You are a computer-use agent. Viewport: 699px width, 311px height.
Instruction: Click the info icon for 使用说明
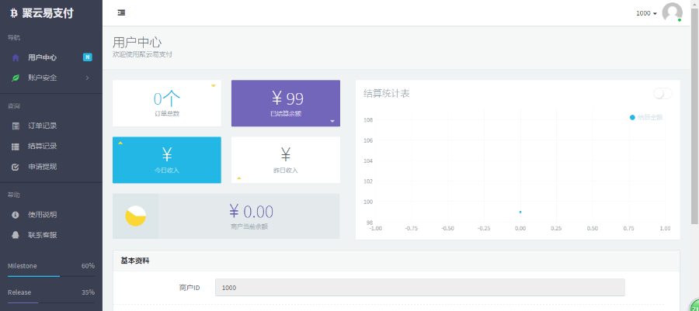coord(16,215)
